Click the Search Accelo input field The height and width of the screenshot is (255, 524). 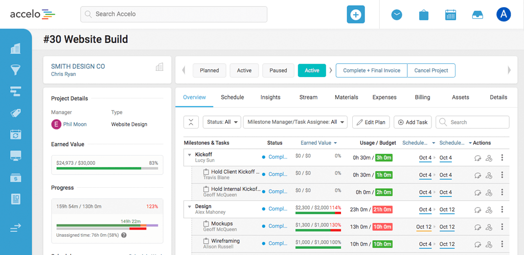174,14
